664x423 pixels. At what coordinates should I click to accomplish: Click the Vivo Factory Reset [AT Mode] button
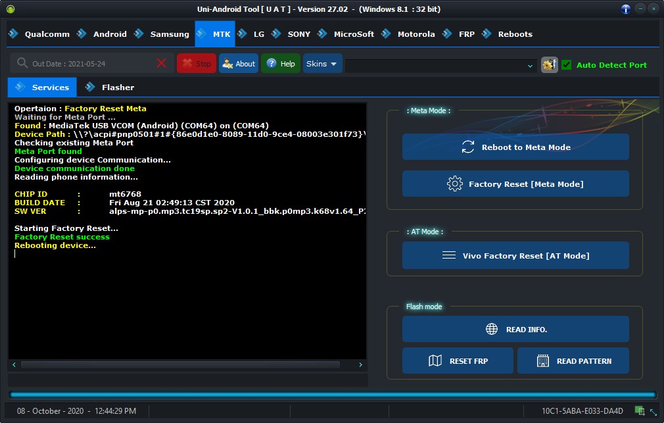[515, 256]
